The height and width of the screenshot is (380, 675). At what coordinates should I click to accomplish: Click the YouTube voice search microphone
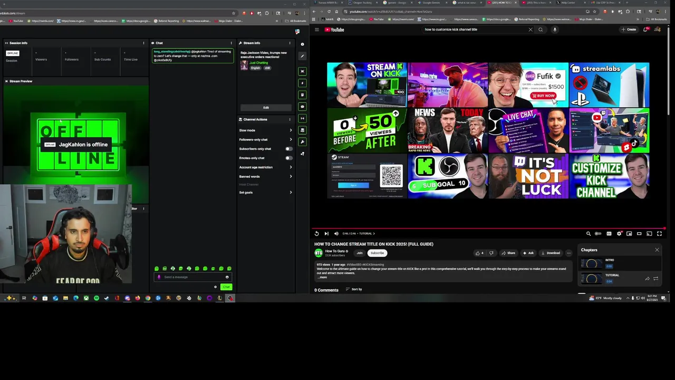click(x=555, y=30)
